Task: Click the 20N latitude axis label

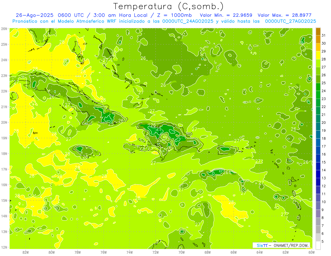Action: (4, 122)
